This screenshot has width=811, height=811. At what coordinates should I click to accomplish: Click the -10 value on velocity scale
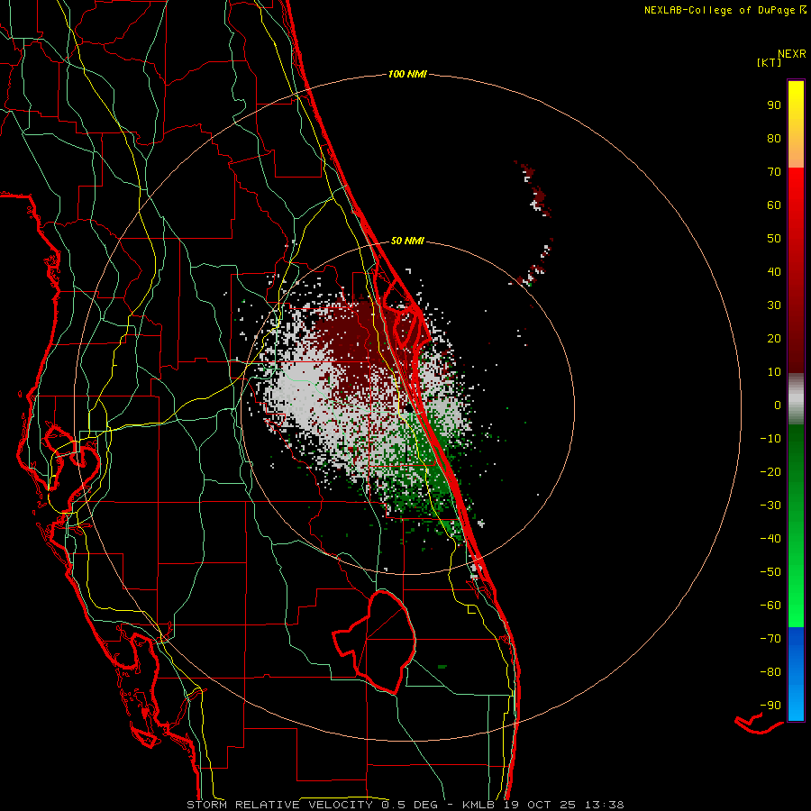[770, 439]
